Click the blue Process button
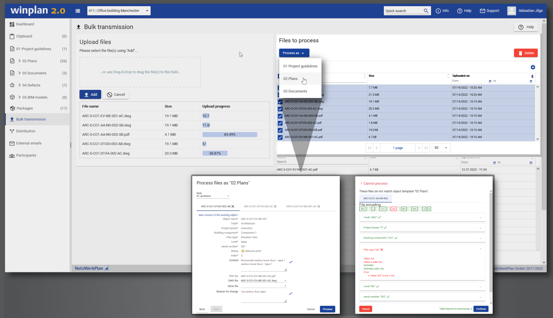The image size is (553, 318). 328,309
